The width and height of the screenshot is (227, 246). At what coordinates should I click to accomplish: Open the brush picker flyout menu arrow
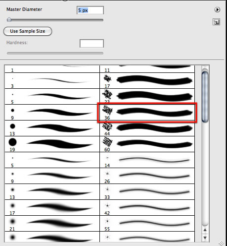point(217,9)
